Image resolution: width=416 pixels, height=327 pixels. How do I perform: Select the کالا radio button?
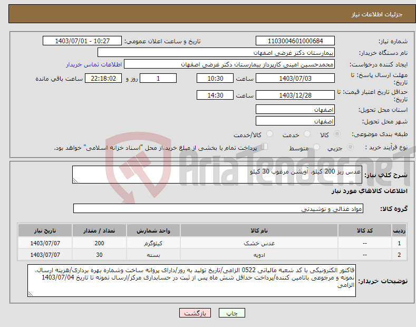(x=337, y=134)
